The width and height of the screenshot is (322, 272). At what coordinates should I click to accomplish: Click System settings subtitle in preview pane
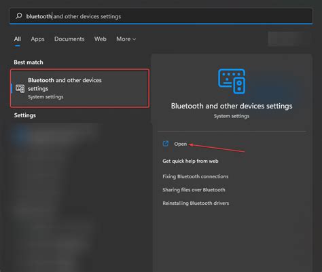click(232, 116)
